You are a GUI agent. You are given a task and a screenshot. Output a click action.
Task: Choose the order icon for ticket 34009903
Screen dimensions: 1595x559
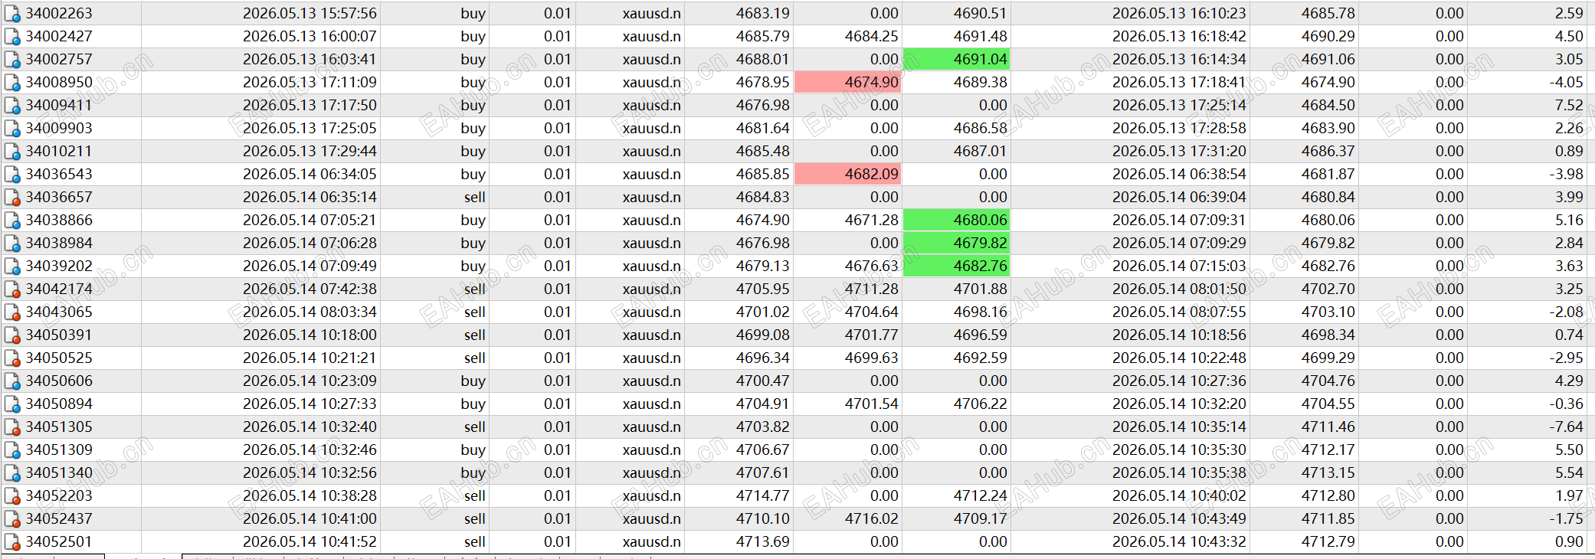(x=12, y=129)
